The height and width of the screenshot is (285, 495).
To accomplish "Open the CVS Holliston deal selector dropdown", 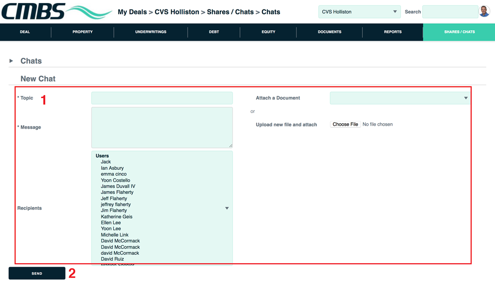I will tap(359, 12).
